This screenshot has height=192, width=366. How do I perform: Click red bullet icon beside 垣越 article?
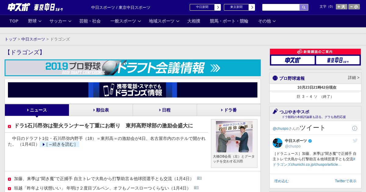tap(9, 189)
